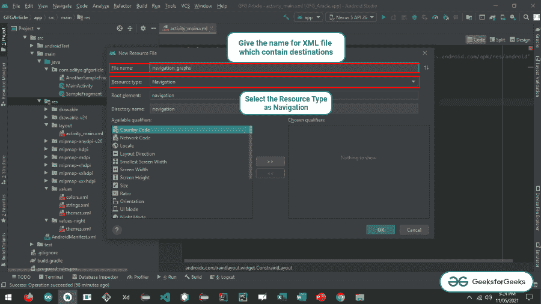Switch editor to Design view

click(519, 40)
